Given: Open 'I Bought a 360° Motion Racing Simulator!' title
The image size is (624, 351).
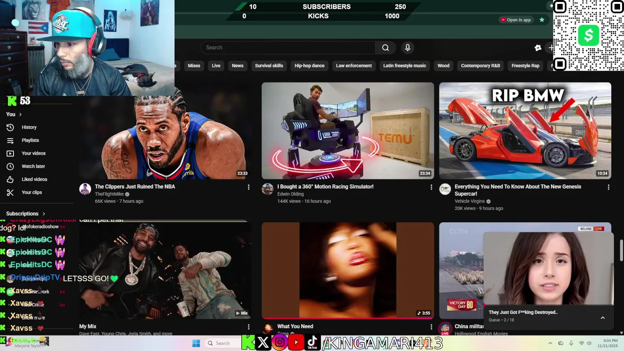Looking at the screenshot, I should pyautogui.click(x=325, y=187).
